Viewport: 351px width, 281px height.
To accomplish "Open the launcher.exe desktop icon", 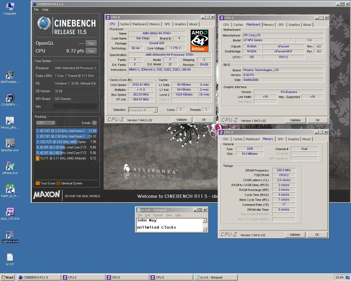I will 10,145.
